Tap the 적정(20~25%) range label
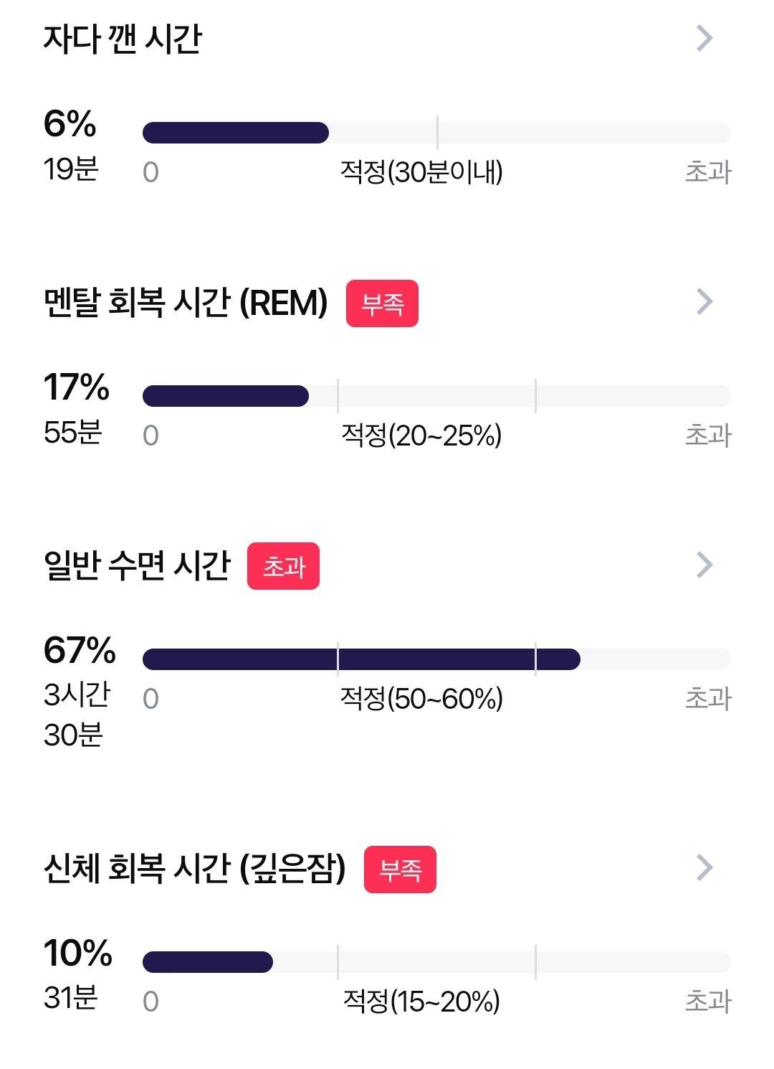 coord(421,435)
